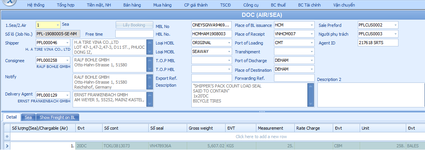Image resolution: width=425 pixels, height=150 pixels.
Task: Open the TSCĐ menu
Action: [x=226, y=5]
